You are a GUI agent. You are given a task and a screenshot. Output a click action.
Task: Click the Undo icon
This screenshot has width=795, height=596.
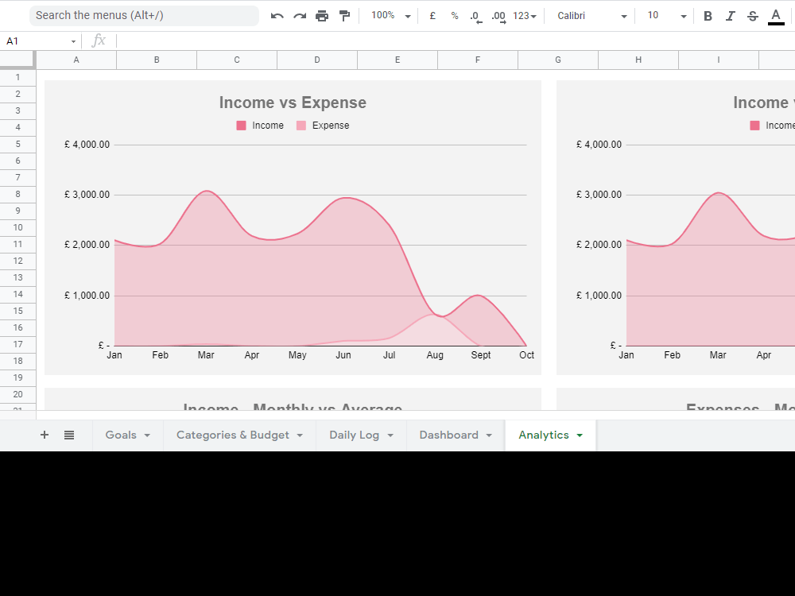point(277,15)
